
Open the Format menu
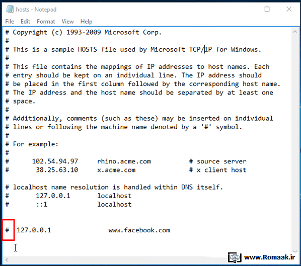46,22
